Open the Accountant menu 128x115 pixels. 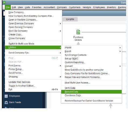pos(49,7)
